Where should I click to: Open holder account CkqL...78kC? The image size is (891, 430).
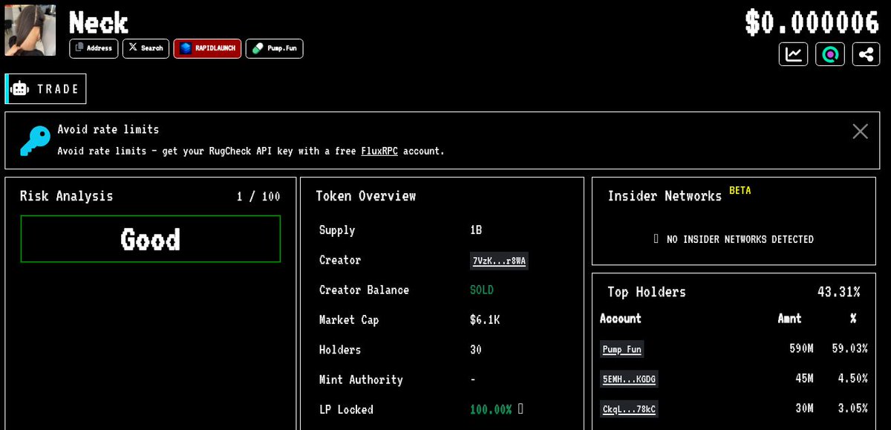[x=628, y=408]
